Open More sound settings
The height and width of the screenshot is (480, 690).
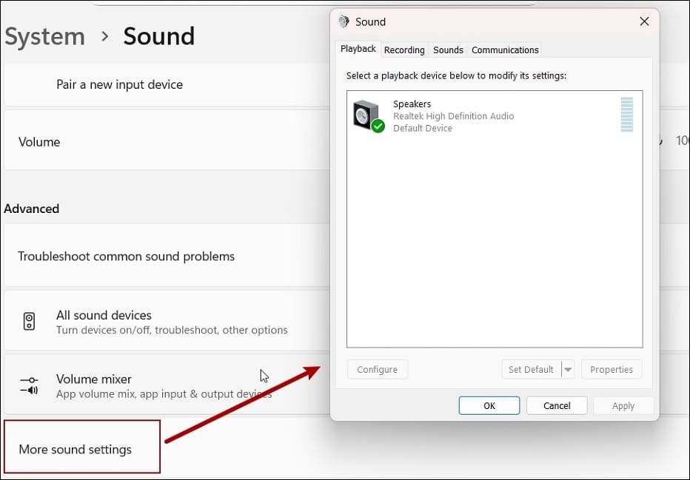coord(76,448)
